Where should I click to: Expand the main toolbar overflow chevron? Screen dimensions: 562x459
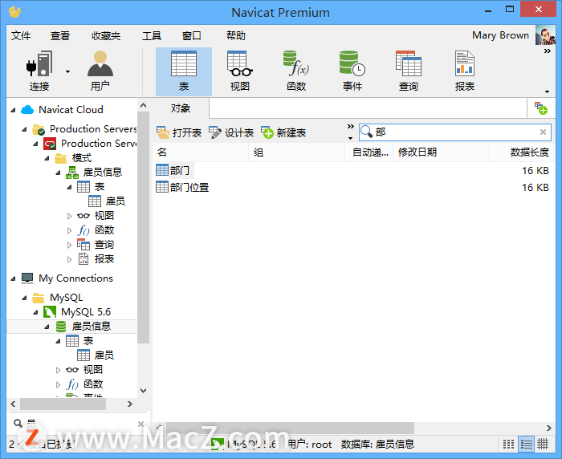(x=548, y=51)
